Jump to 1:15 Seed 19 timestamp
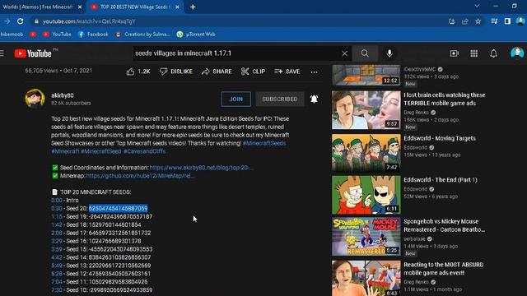 click(x=57, y=216)
